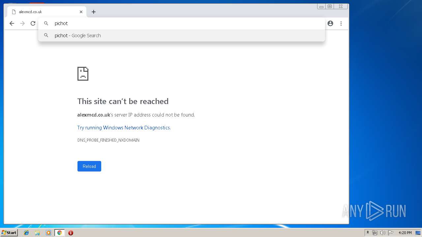This screenshot has height=237, width=422.
Task: Open Opera browser from taskbar
Action: pos(71,233)
